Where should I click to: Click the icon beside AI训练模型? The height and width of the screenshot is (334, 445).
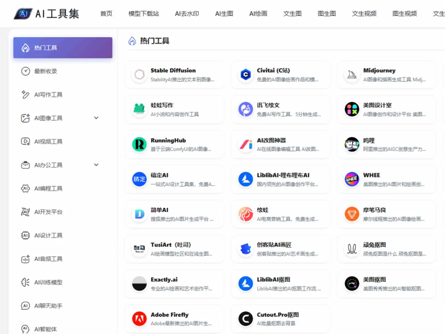click(26, 282)
